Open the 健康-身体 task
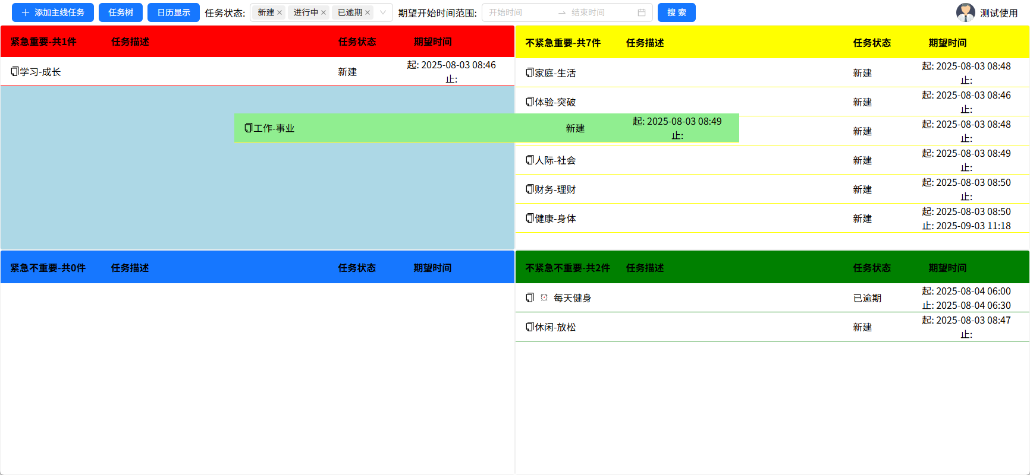Image resolution: width=1030 pixels, height=475 pixels. (555, 218)
